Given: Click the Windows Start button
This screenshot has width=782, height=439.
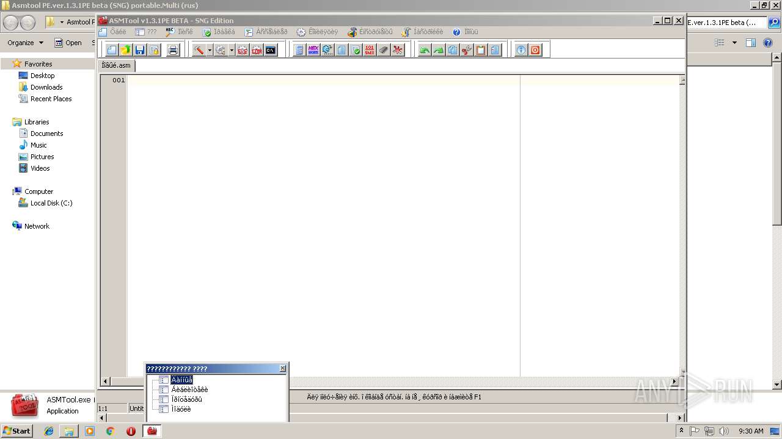Looking at the screenshot, I should 17,430.
